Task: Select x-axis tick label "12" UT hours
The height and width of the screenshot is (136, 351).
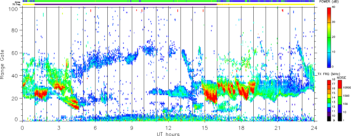Action: point(168,128)
